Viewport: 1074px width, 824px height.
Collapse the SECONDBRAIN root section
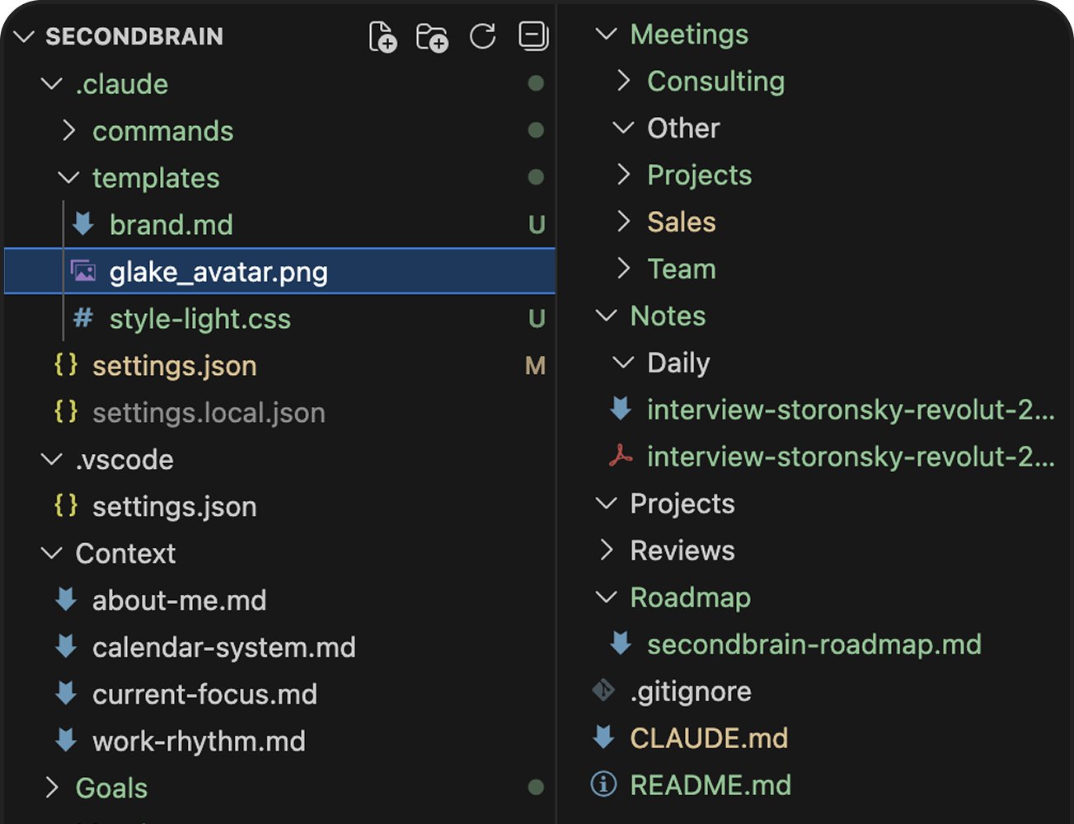pyautogui.click(x=24, y=36)
